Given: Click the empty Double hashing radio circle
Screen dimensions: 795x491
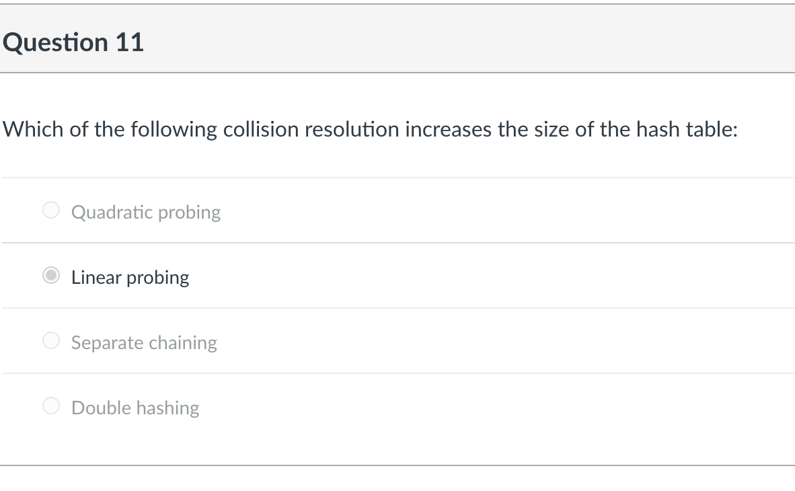Looking at the screenshot, I should (x=50, y=406).
